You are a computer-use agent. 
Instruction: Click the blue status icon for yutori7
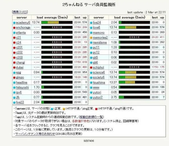tap(91, 98)
